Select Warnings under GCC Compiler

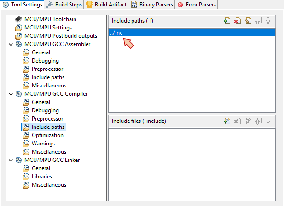(43, 144)
